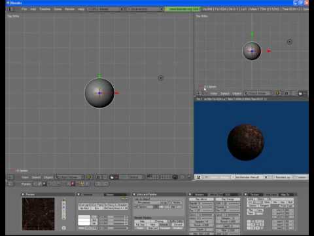Open the Select menu of the left 3D view
This screenshot has width=314, height=236.
click(x=36, y=177)
